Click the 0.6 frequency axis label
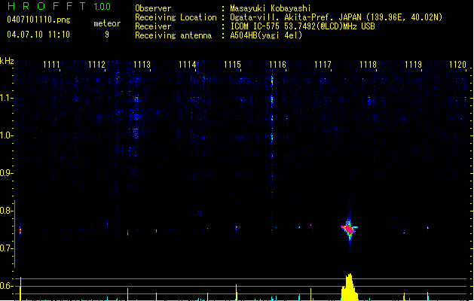Image resolution: width=474 pixels, height=301 pixels. coord(6,286)
